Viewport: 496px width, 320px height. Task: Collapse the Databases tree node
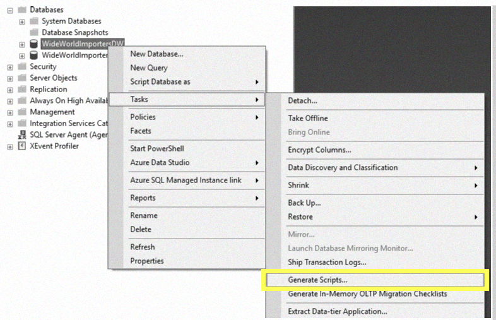click(10, 11)
